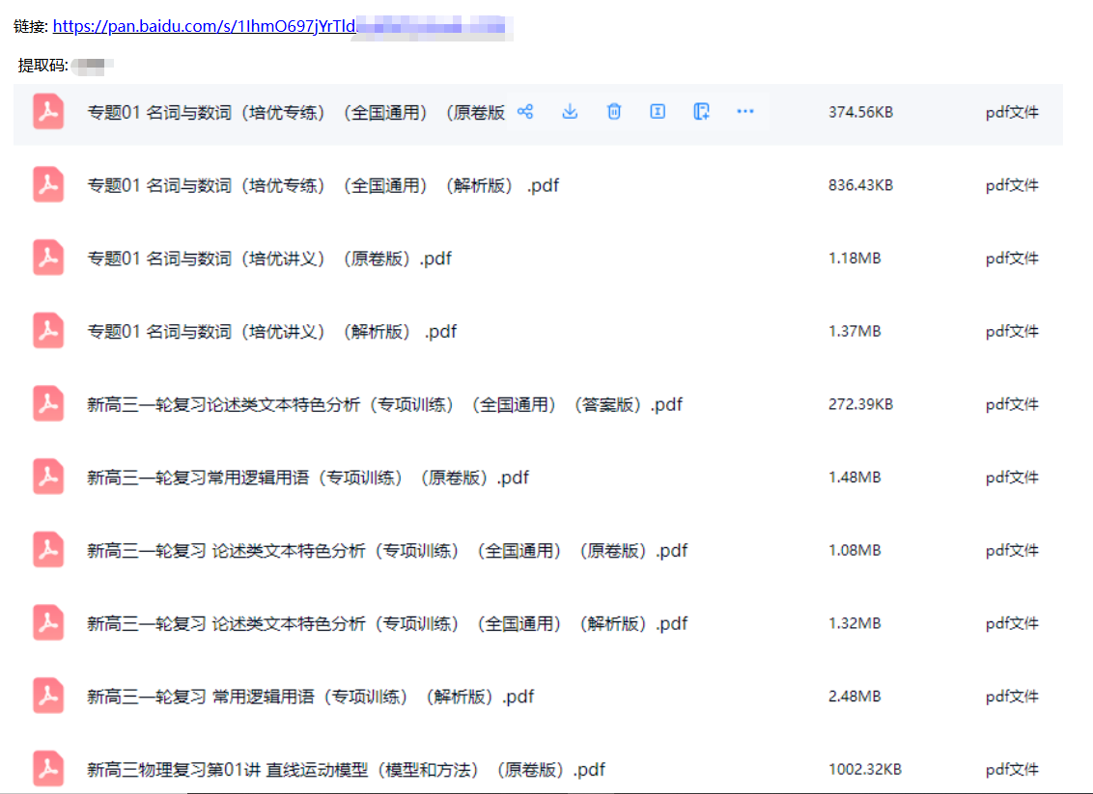Open 专题01 名词与数词（培优讲义）（原卷版）.pdf
This screenshot has height=794, width=1093.
pos(269,259)
